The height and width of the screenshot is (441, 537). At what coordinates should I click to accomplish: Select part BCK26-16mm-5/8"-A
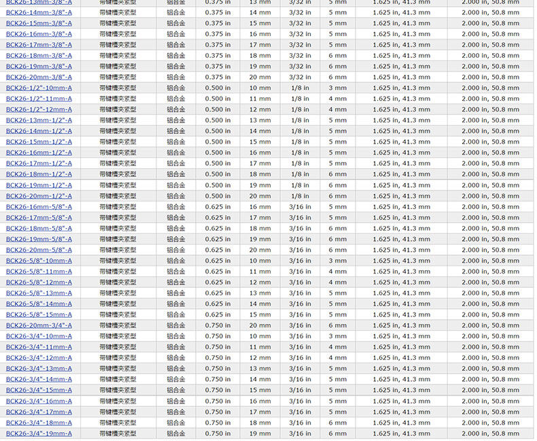39,207
